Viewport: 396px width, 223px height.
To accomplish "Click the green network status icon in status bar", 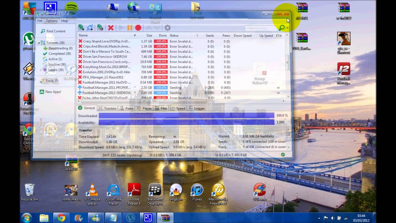I will point(283,155).
